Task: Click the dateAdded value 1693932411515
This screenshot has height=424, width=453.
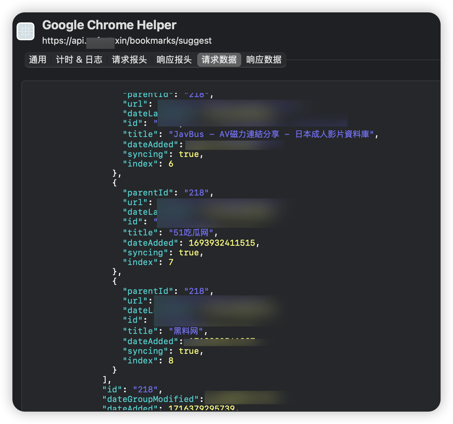Action: tap(222, 243)
